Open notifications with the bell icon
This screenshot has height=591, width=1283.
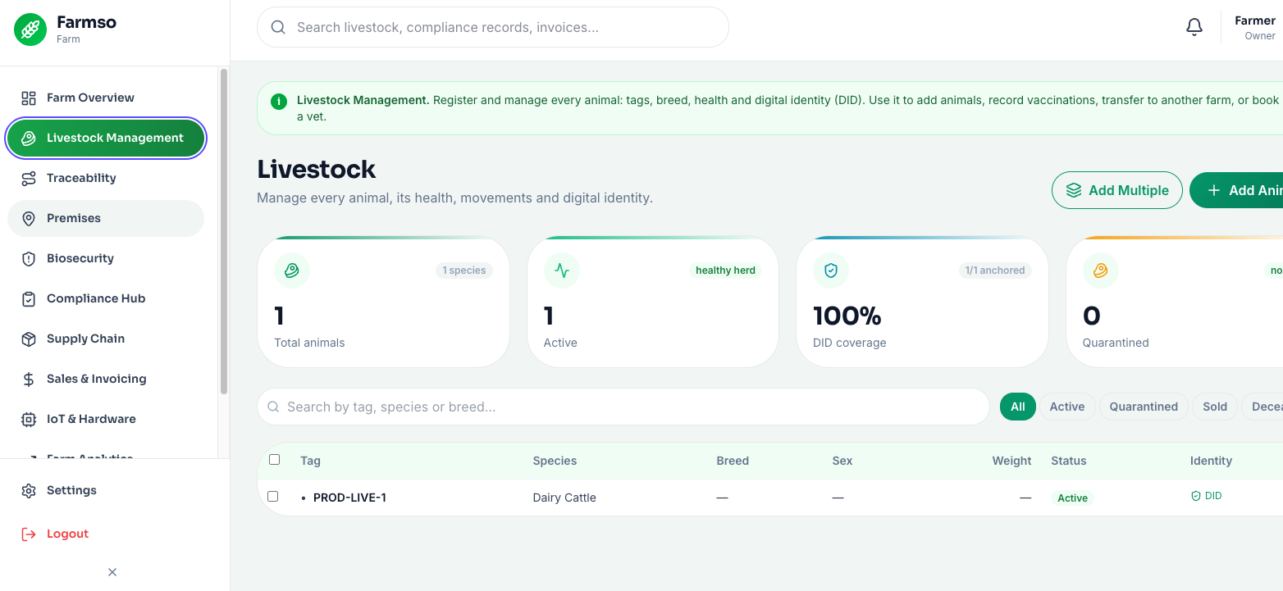coord(1194,28)
